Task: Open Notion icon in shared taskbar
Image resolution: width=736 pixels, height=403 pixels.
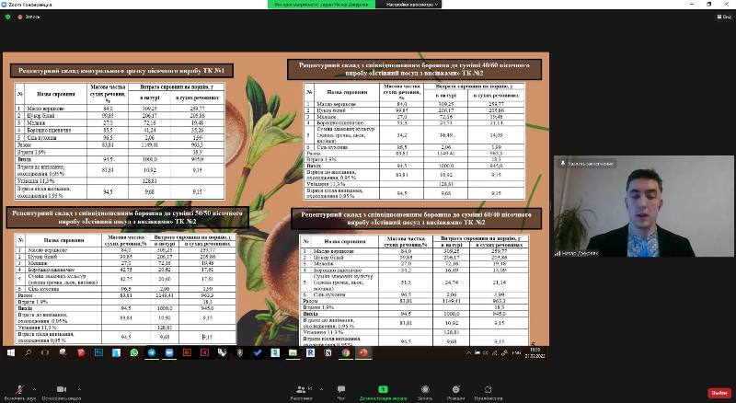Action: click(x=328, y=352)
